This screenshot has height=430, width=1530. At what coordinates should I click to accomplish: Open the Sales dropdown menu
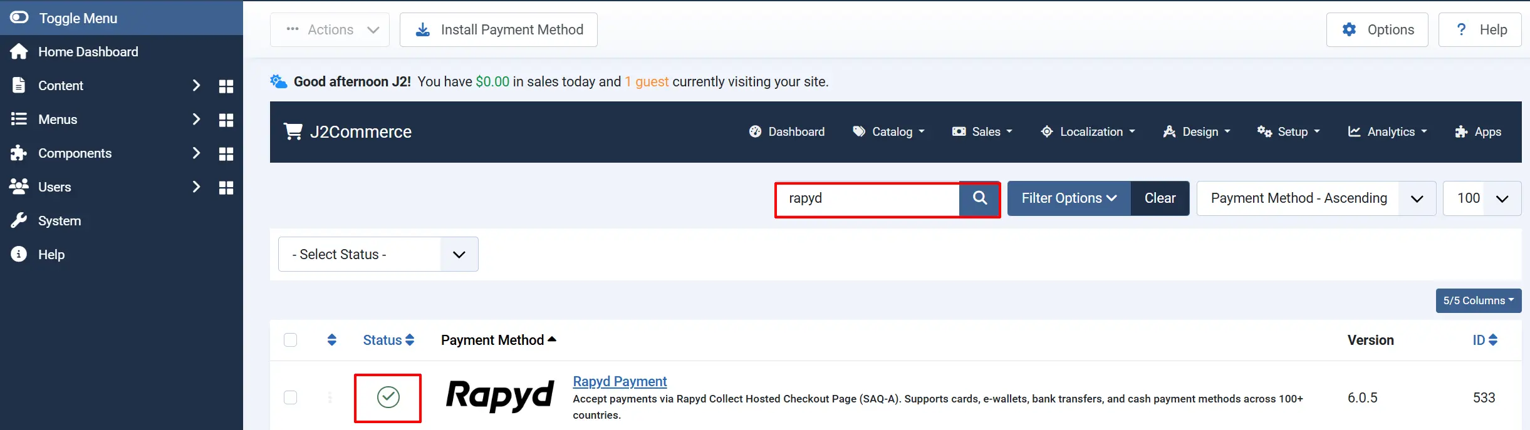click(982, 131)
